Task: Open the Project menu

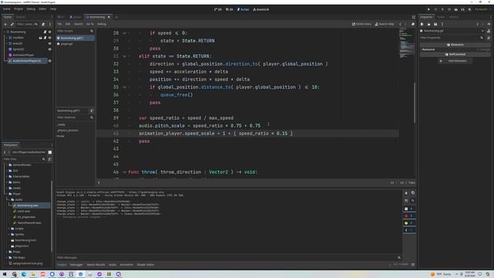Action: (19, 9)
